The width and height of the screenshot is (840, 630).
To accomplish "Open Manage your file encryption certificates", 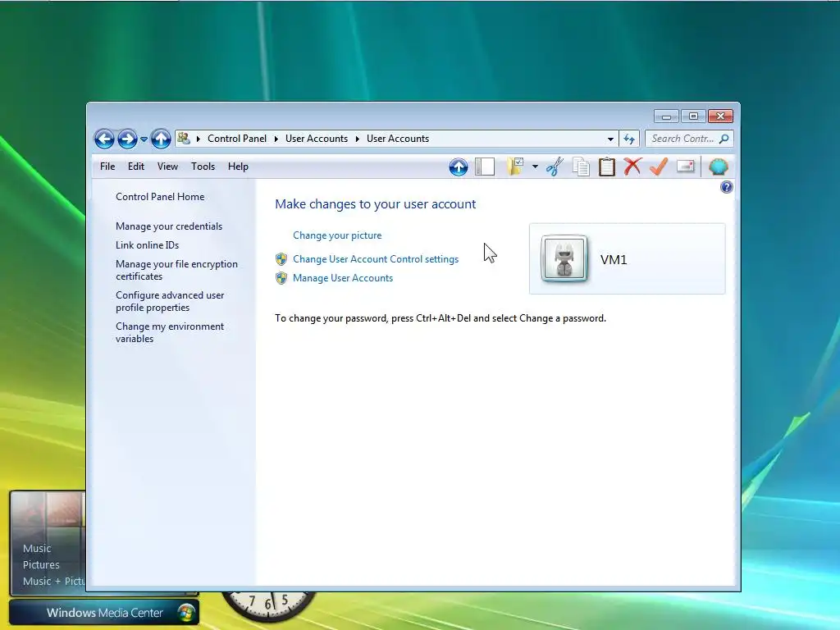I will click(x=177, y=270).
